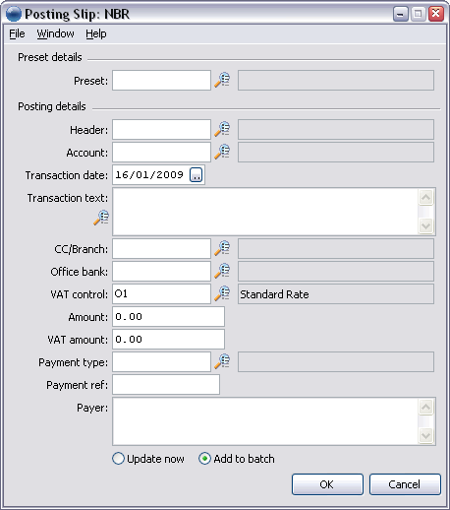This screenshot has height=510, width=450.
Task: Open the CC/Branch lookup search icon
Action: (x=222, y=248)
